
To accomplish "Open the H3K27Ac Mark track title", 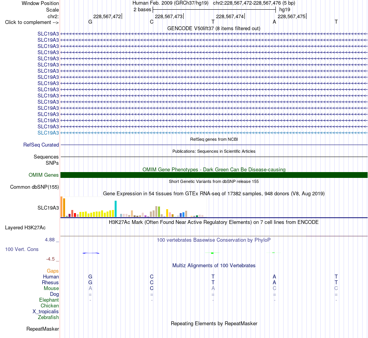I will click(x=213, y=222).
